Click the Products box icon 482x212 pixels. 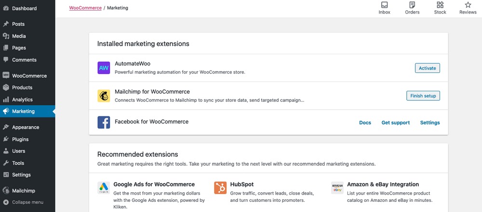(x=6, y=87)
